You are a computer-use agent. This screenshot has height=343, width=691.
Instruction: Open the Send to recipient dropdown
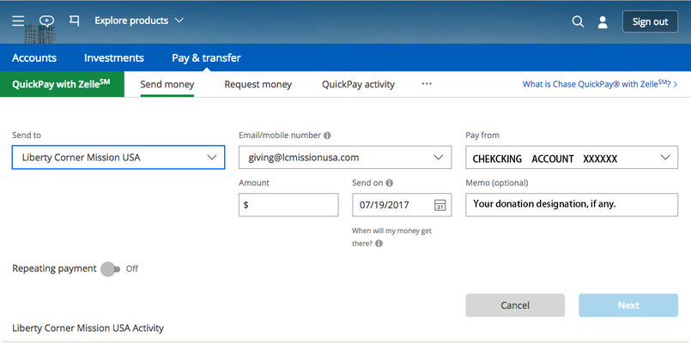pos(118,157)
